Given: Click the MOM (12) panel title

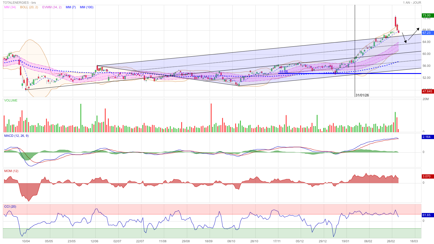Looking at the screenshot, I should tap(11, 171).
